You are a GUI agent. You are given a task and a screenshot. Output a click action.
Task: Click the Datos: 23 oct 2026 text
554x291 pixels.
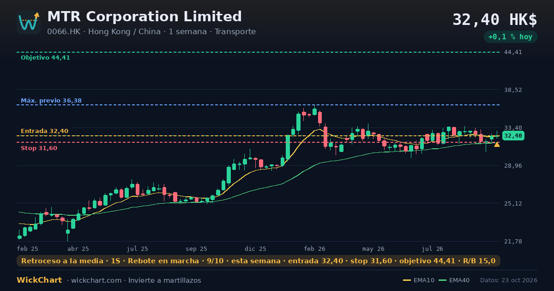[509, 280]
